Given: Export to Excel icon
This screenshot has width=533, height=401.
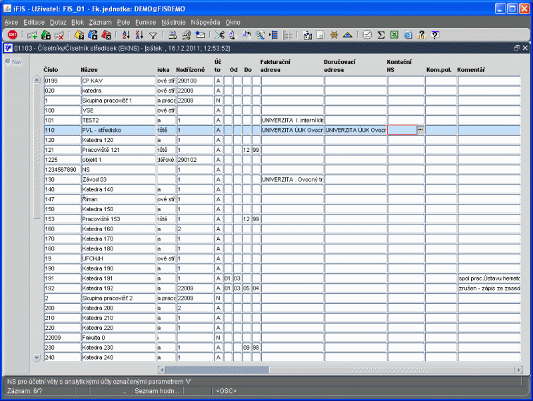Looking at the screenshot, I should coord(394,35).
